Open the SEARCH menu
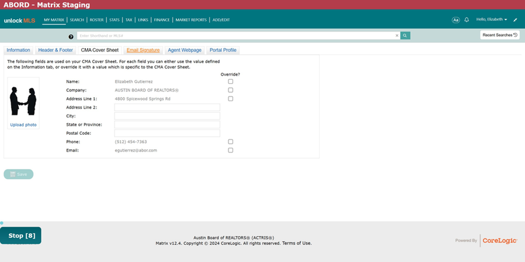 pyautogui.click(x=77, y=20)
